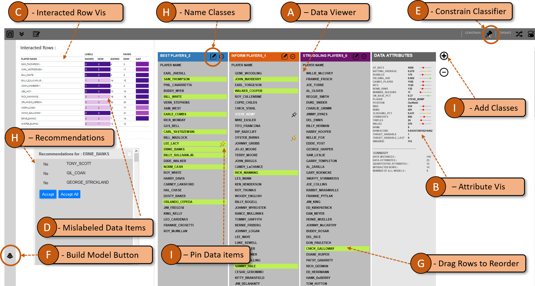Click the save icon in the toolbar

(x=10, y=34)
